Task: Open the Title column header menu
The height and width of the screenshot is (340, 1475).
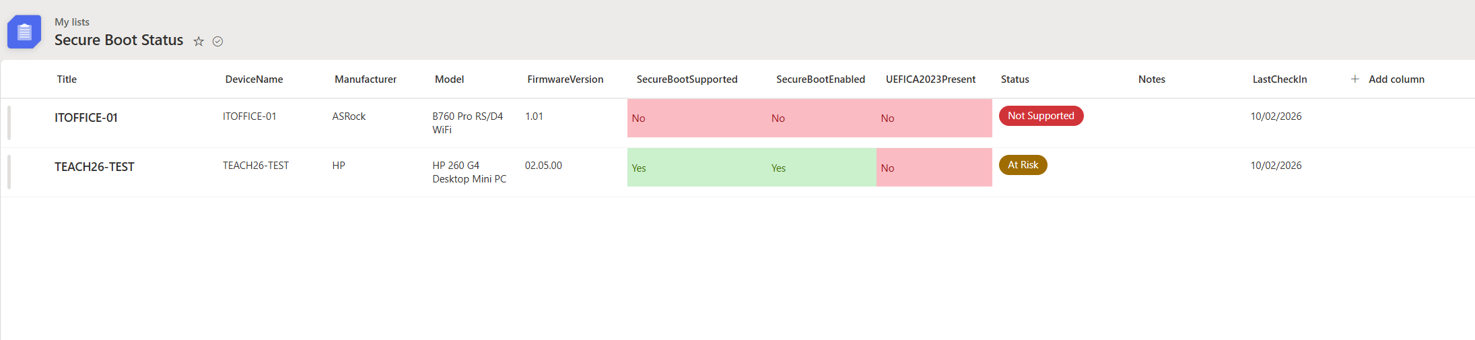Action: click(x=67, y=79)
